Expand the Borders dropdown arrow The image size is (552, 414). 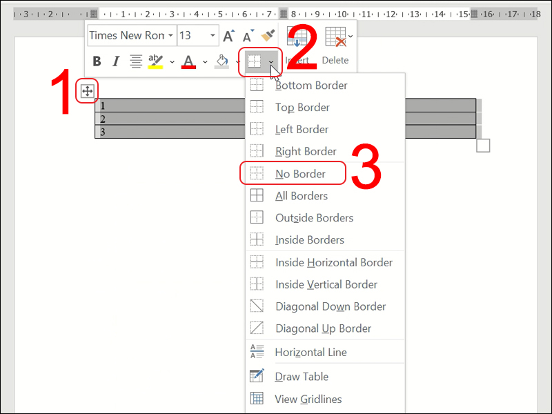(x=272, y=62)
